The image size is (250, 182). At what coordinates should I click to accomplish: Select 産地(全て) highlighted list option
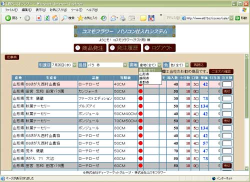pyautogui.click(x=150, y=70)
